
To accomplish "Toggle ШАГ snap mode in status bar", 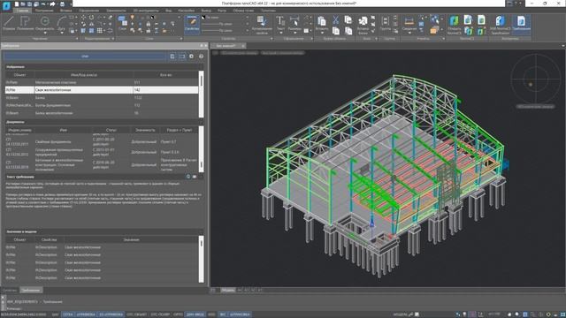I will 55,314.
